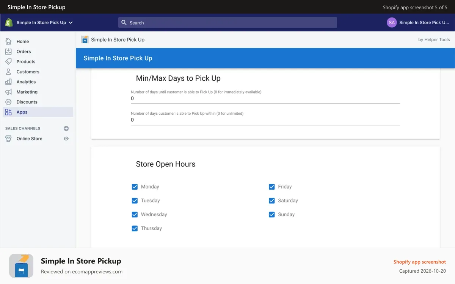Click the days until Pick Up field
This screenshot has height=284, width=455.
pos(265,98)
